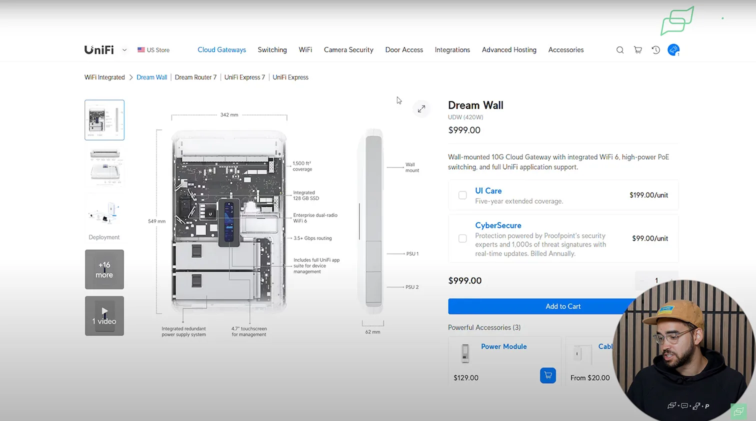Click the UniFi logo
The width and height of the screenshot is (756, 421).
(x=99, y=50)
